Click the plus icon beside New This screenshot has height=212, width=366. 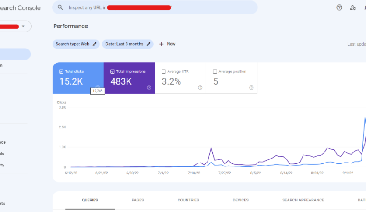click(x=161, y=44)
